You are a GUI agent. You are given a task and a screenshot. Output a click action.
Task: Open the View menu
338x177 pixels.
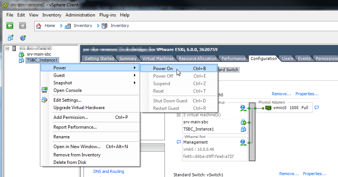tap(33, 15)
